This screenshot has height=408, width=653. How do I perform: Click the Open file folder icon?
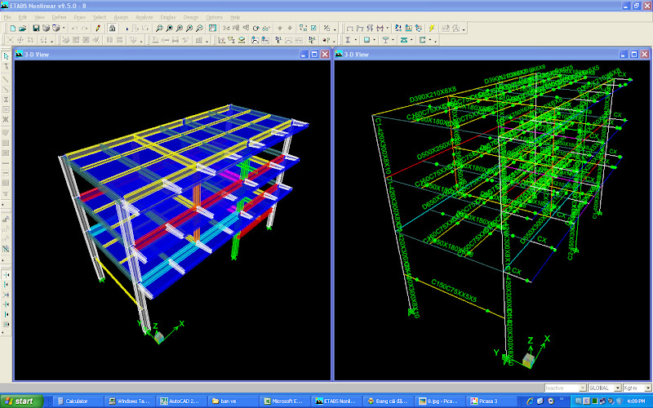click(23, 28)
